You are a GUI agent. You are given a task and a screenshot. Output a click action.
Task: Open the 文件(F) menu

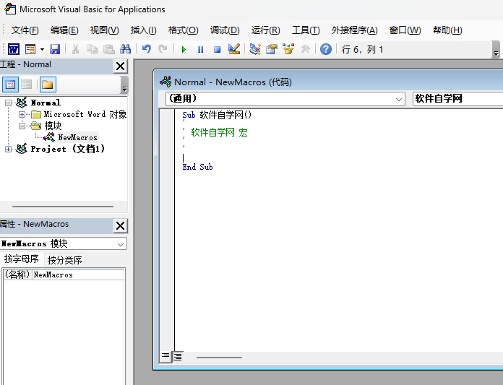coord(25,30)
